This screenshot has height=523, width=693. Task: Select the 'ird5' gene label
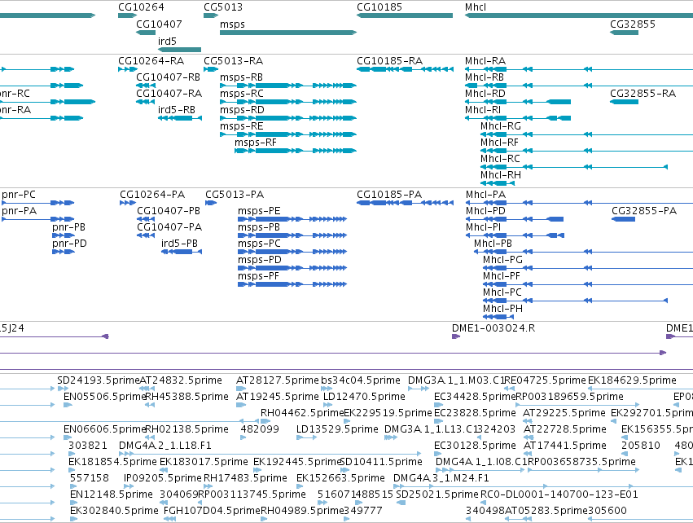[x=167, y=41]
